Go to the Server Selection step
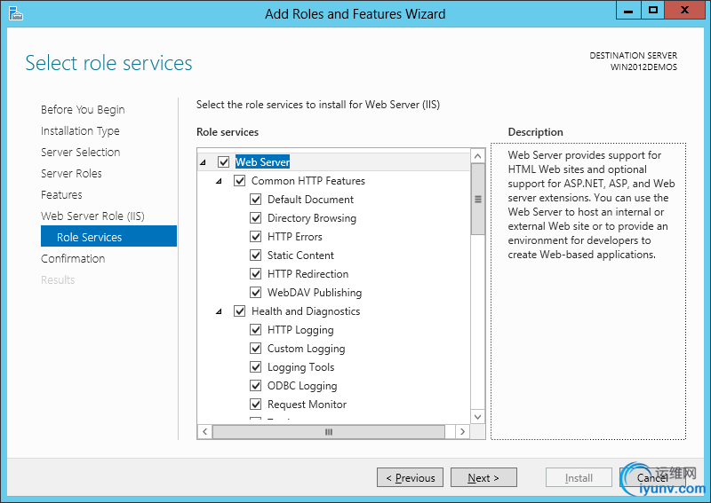Screen dimensions: 711x503 coord(80,152)
